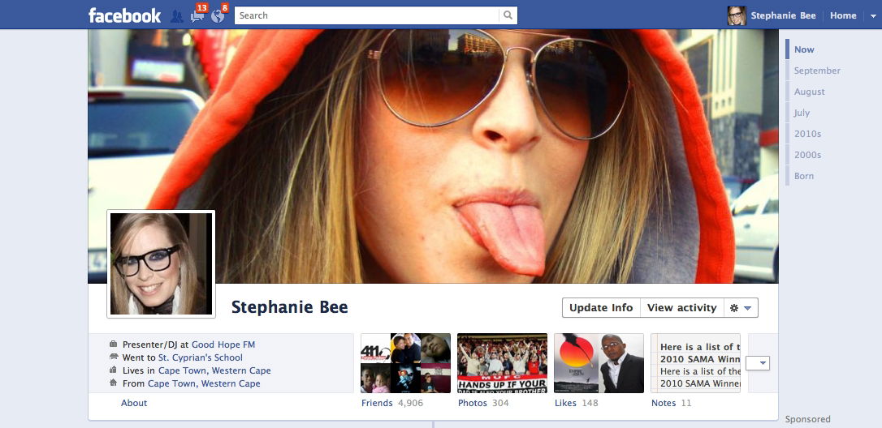Jump to 2000s on the timeline
The image size is (882, 428).
click(x=807, y=155)
